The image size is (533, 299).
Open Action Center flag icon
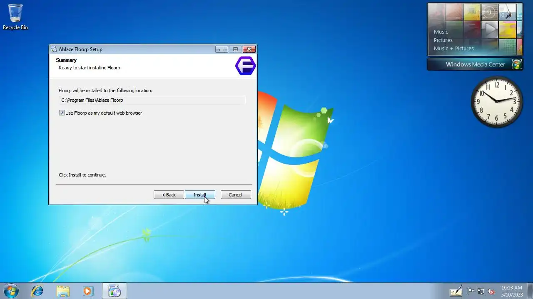471,291
